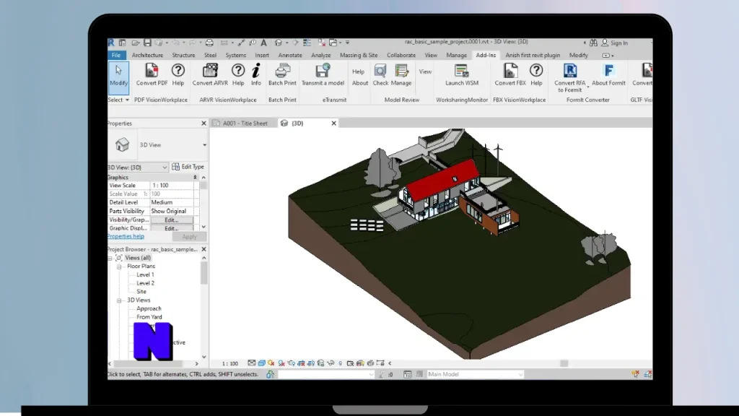Open the Properties help link
The image size is (739, 416).
(126, 236)
